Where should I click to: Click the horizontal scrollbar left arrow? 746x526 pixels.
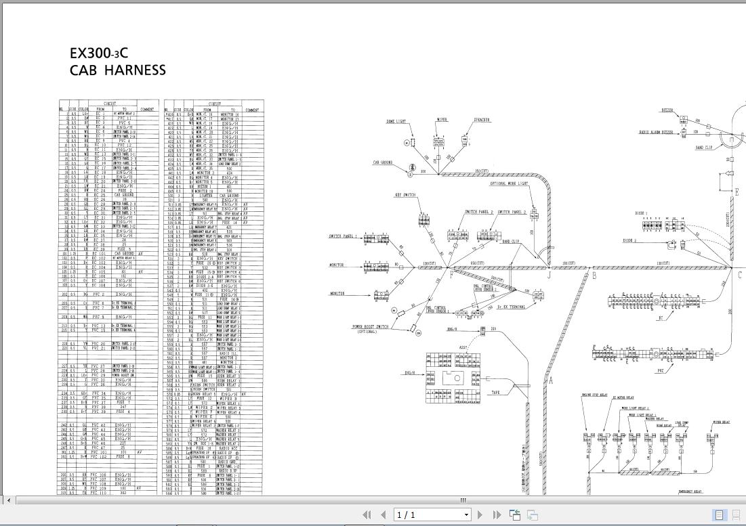9,500
